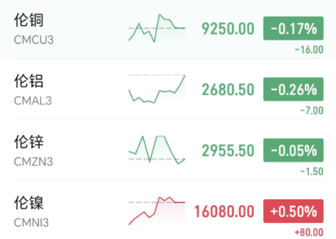Screen dimensions: 336x239
Task: Click the CMZN3 ticker code
Action: tap(32, 162)
